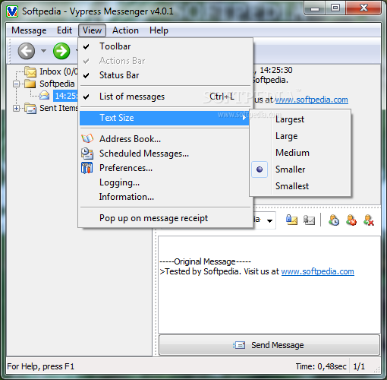This screenshot has height=380, width=387.
Task: Toggle List of messages option
Action: coord(165,97)
